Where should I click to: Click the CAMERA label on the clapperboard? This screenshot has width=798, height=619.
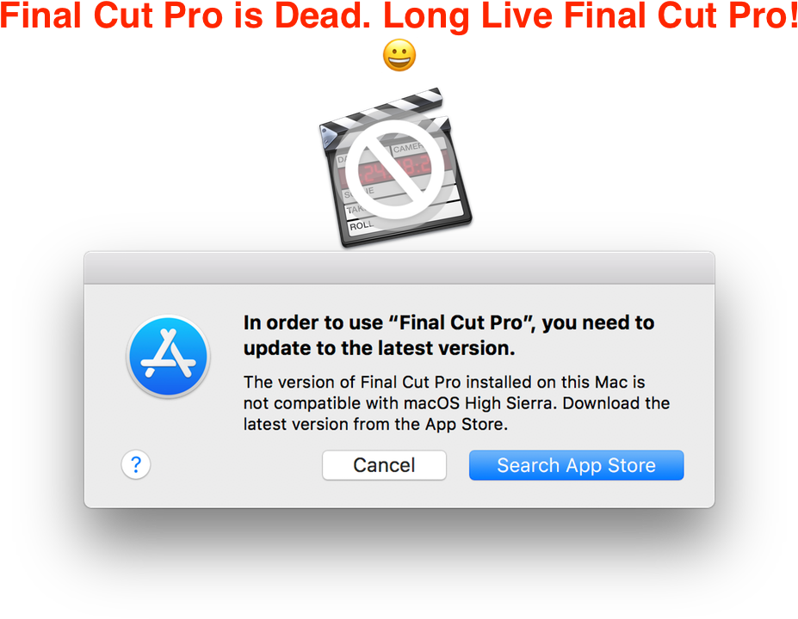407,148
